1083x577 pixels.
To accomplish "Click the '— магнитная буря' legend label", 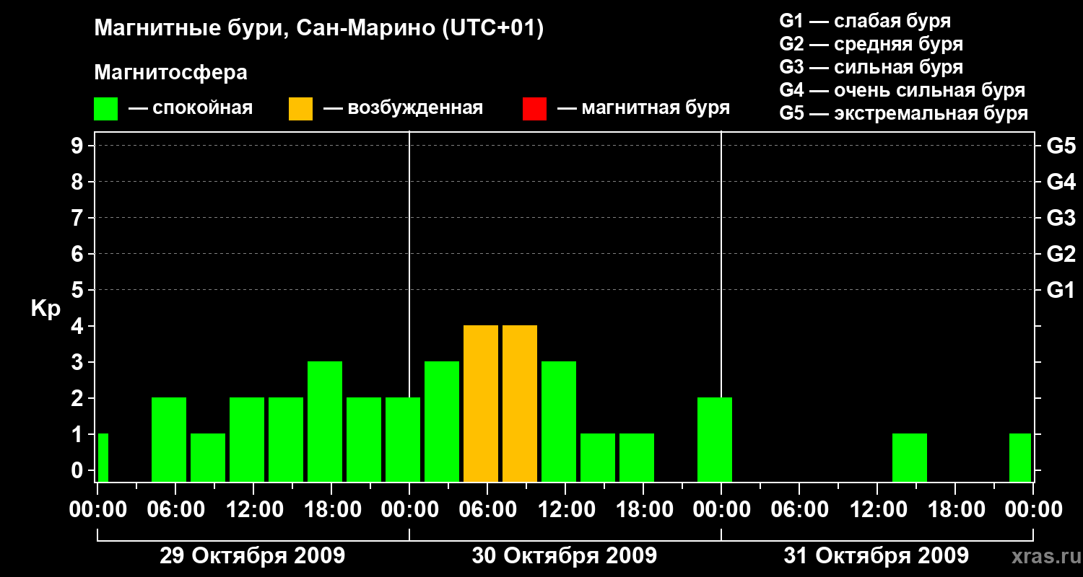I will (x=643, y=108).
